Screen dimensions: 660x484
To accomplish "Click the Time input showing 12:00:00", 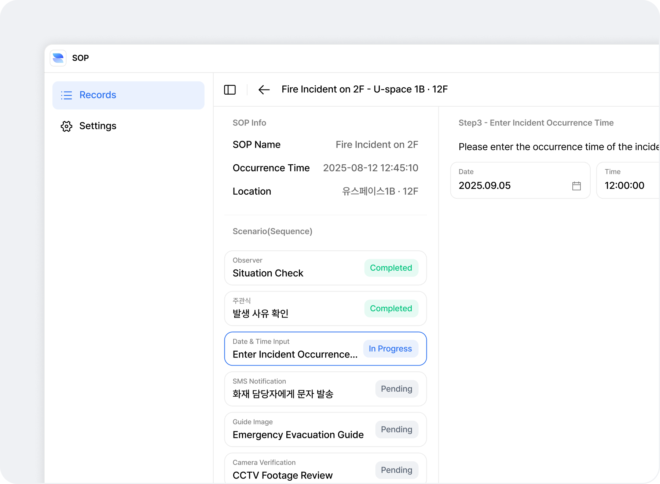I will (x=624, y=186).
